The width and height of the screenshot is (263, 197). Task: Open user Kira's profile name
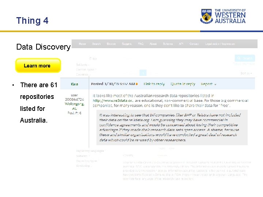tap(74, 84)
